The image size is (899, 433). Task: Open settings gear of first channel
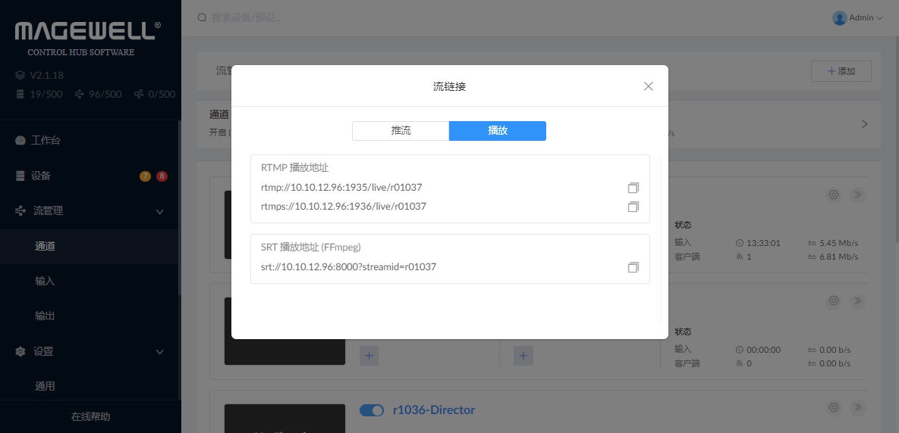pos(834,195)
